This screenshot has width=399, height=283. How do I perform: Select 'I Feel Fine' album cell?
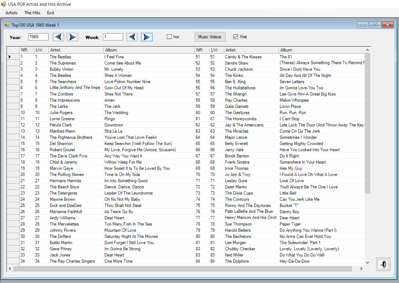click(x=149, y=57)
